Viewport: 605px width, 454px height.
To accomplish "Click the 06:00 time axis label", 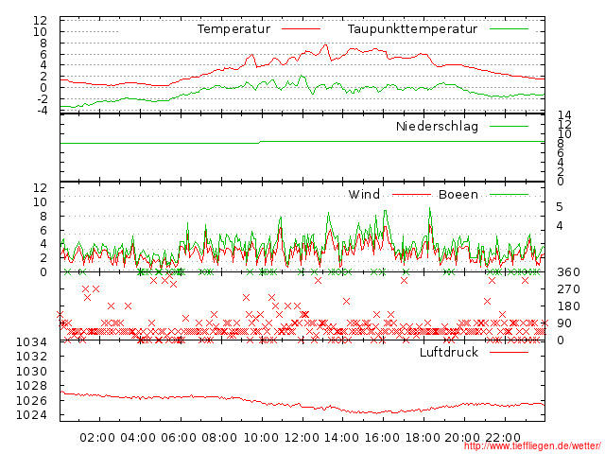I will 179,438.
